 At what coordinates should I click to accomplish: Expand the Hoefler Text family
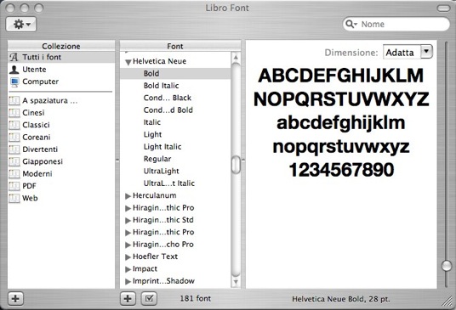[x=128, y=256]
